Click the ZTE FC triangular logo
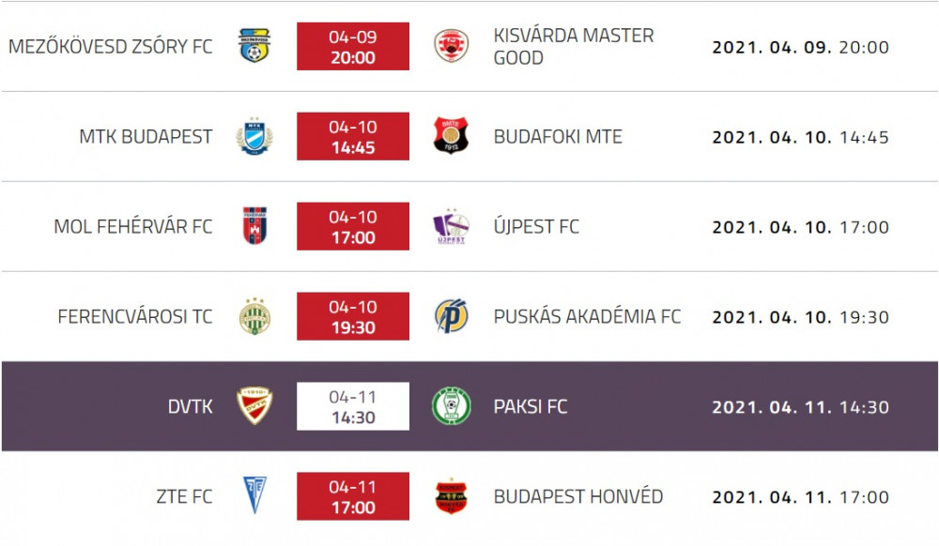Image resolution: width=939 pixels, height=546 pixels. [x=254, y=495]
